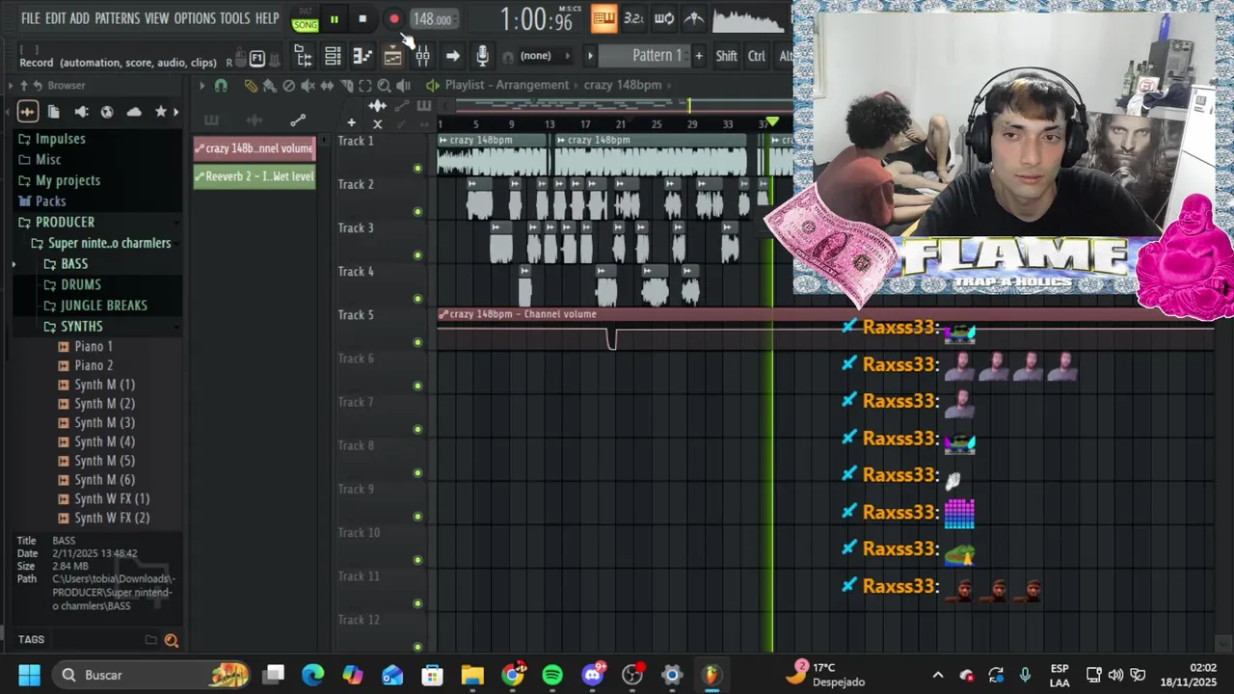Select the playlist Mute tool
This screenshot has height=694, width=1234.
point(308,86)
